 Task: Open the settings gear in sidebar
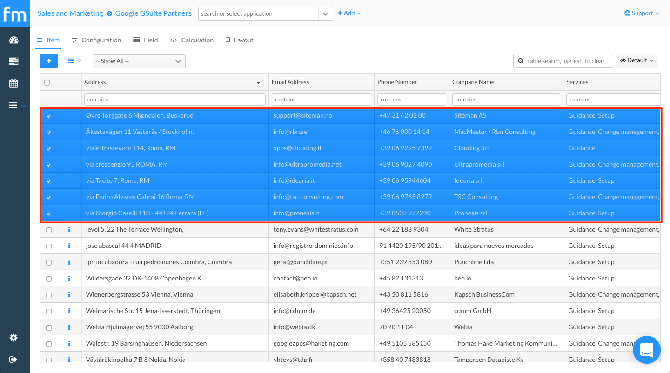click(13, 338)
